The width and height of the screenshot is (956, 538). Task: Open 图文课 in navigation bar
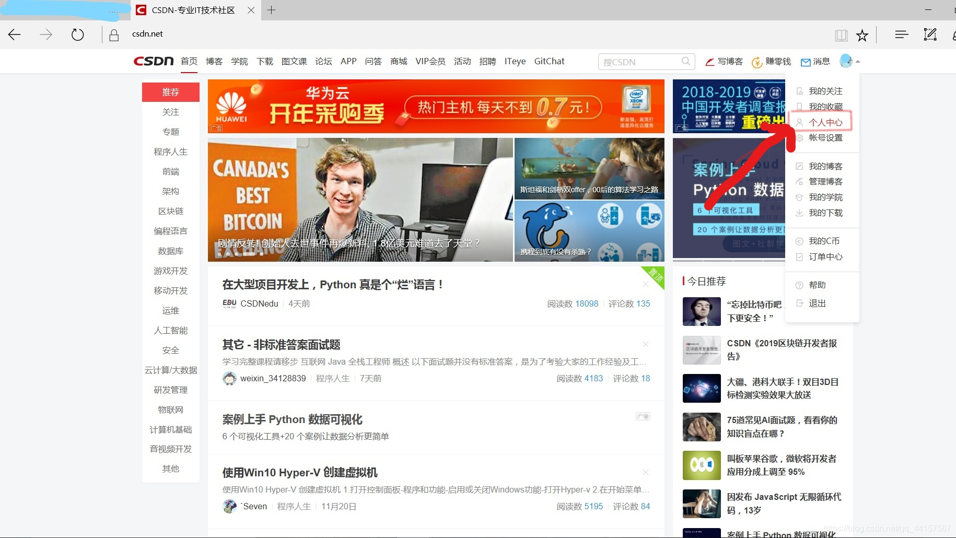click(294, 61)
